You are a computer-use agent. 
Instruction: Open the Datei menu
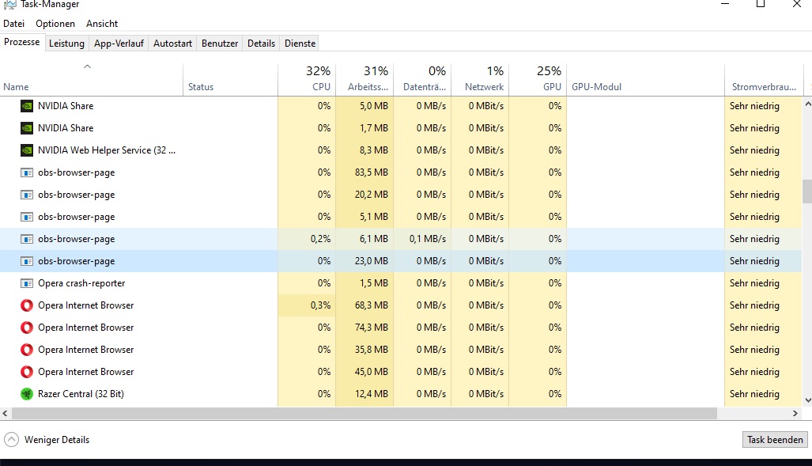(14, 24)
